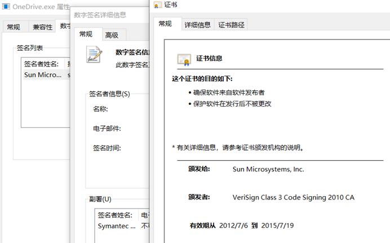390x243 pixels.
Task: Click 签名者姓名 column header in countersignature list
Action: point(116,215)
